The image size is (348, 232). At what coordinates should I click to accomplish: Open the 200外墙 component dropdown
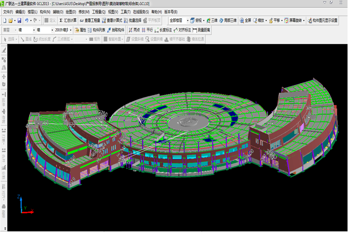63,30
